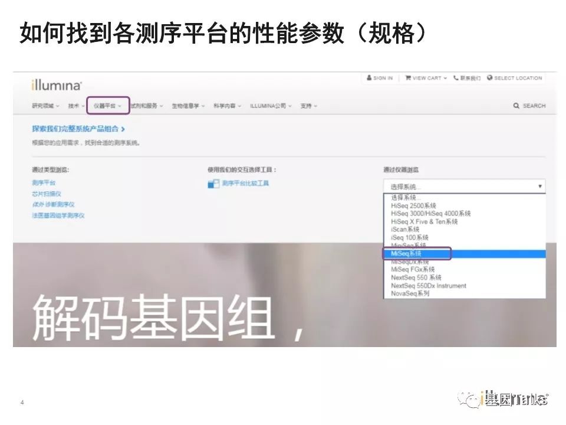The image size is (566, 425).
Task: Click the 测序平台 link
Action: pyautogui.click(x=44, y=183)
